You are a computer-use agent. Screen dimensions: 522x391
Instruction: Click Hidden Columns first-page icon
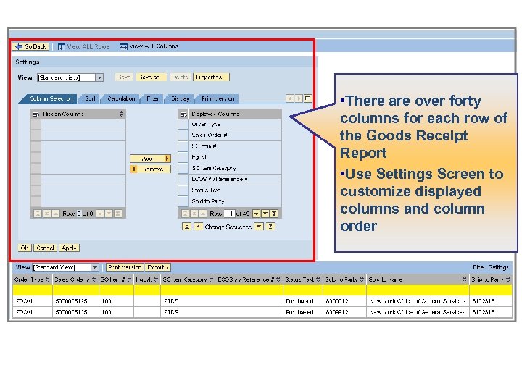38,214
